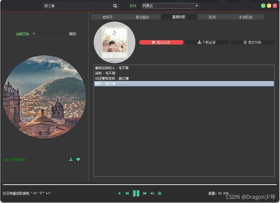Image resolution: width=280 pixels, height=203 pixels.
Task: Click the search magnifier icon
Action: [115, 6]
